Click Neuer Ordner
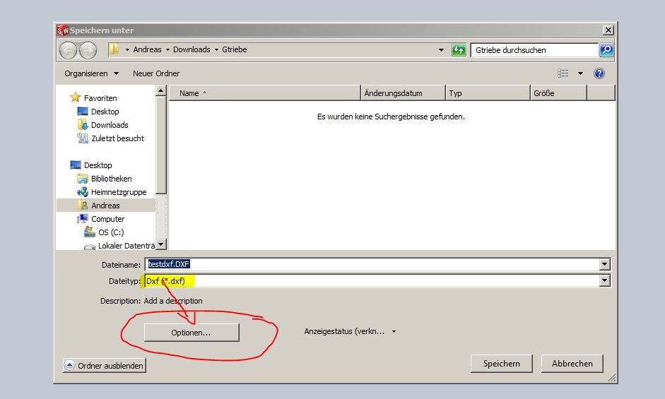 156,73
